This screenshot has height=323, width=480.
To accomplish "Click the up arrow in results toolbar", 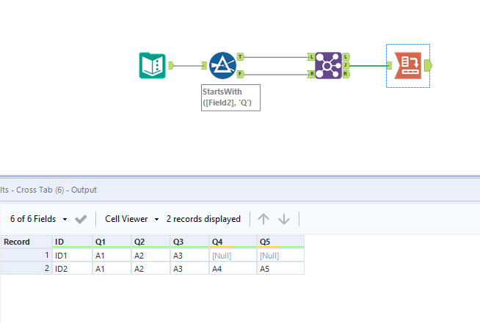I will 263,219.
